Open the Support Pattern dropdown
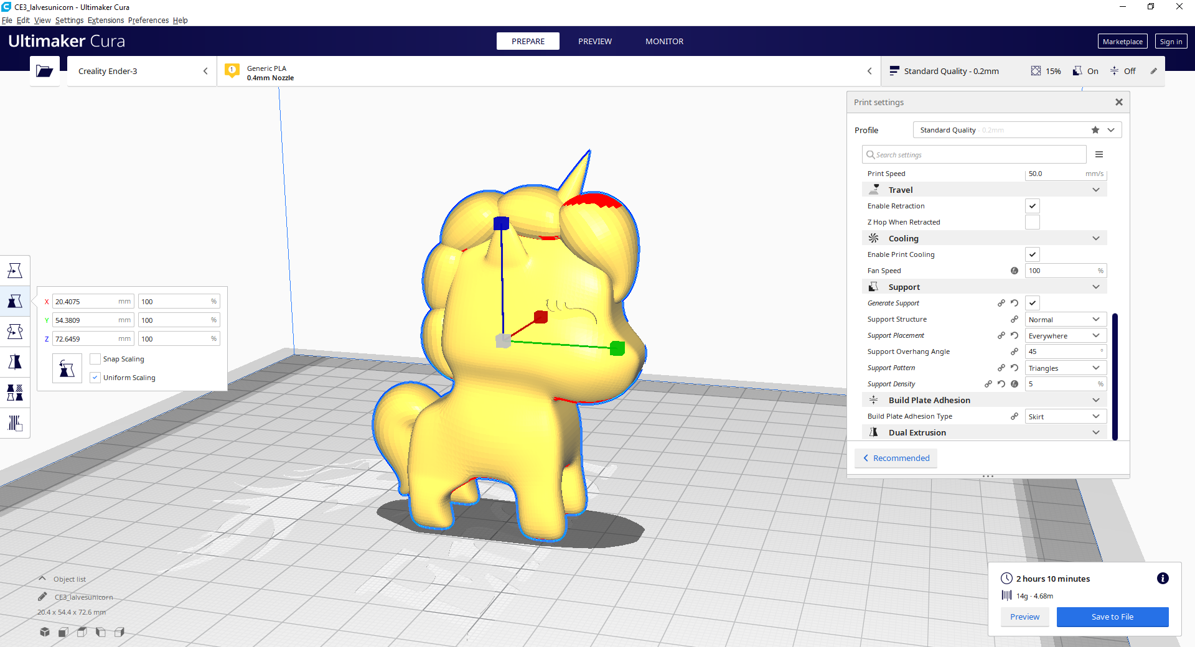The height and width of the screenshot is (647, 1195). point(1066,368)
